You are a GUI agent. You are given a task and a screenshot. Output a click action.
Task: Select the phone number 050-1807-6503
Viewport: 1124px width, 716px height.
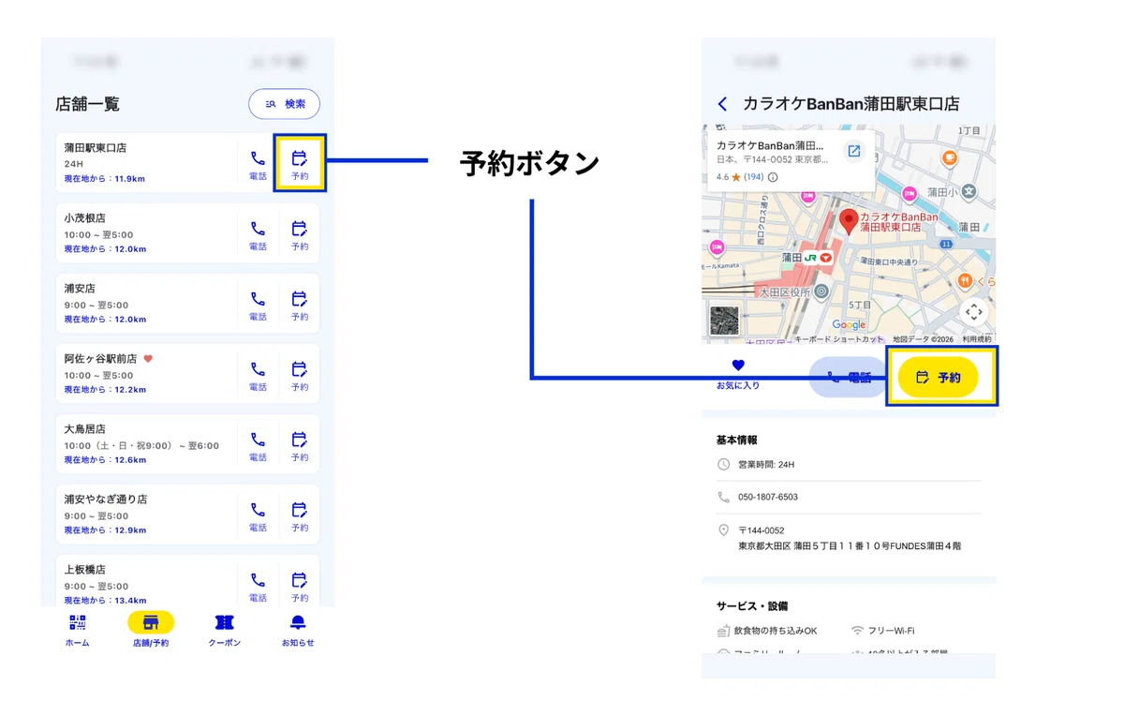768,498
